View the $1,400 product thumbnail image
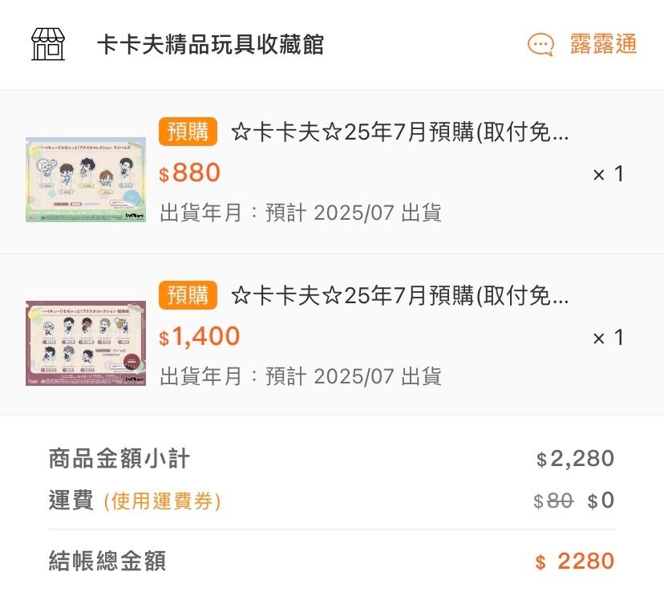 pos(86,343)
